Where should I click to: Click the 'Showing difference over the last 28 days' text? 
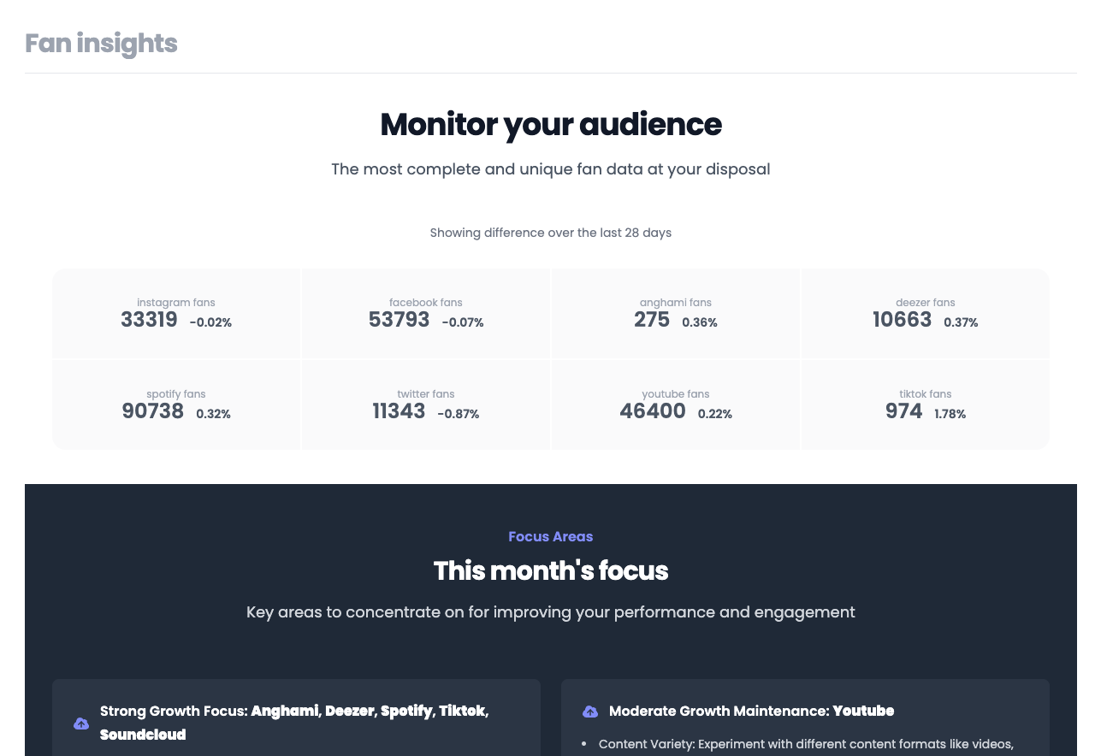(x=550, y=233)
